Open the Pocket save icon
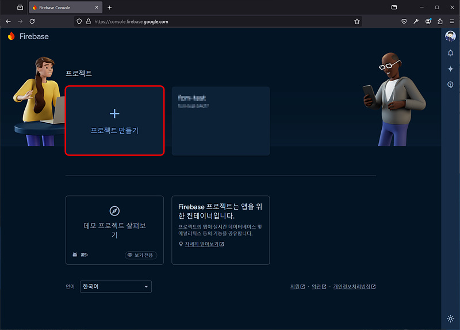The width and height of the screenshot is (460, 330). pos(404,21)
